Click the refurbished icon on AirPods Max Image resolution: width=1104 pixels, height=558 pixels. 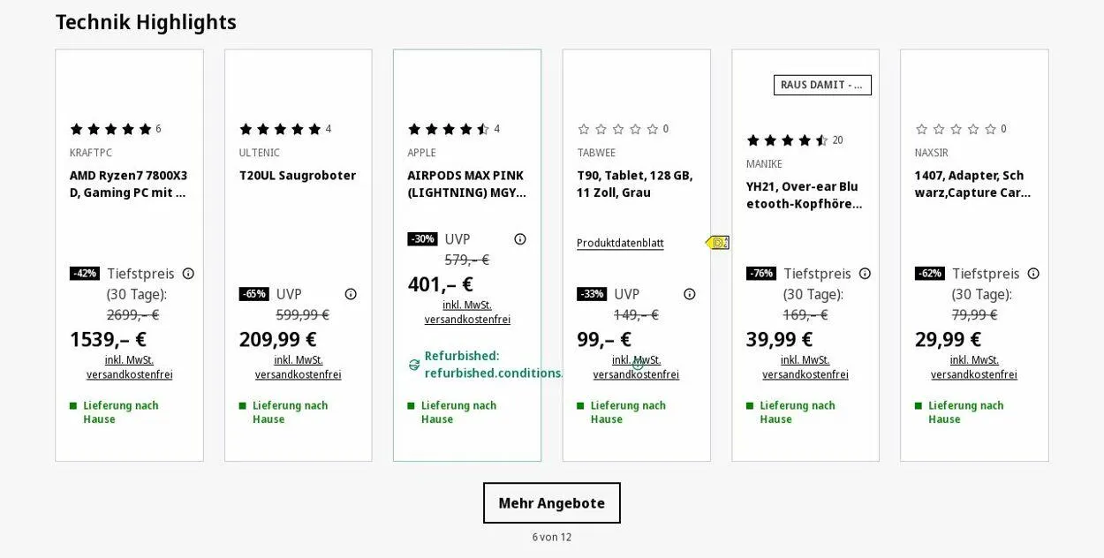414,365
